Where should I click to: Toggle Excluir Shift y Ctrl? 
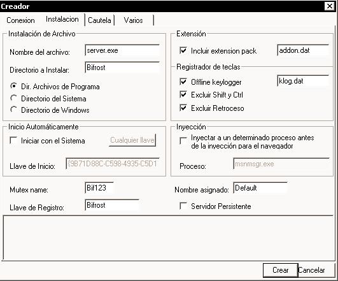(183, 94)
